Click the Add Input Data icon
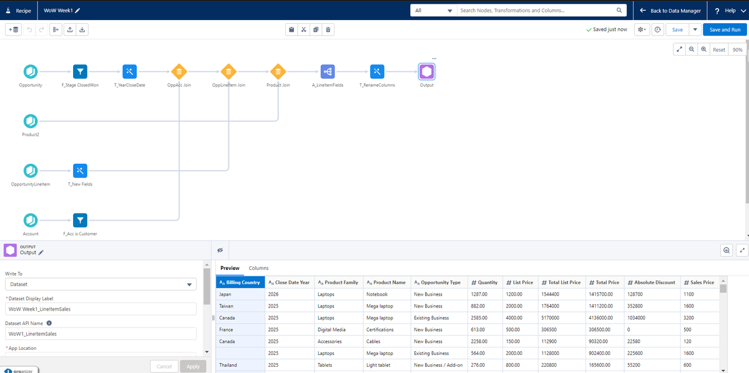Viewport: 749px width, 373px height. pos(13,29)
